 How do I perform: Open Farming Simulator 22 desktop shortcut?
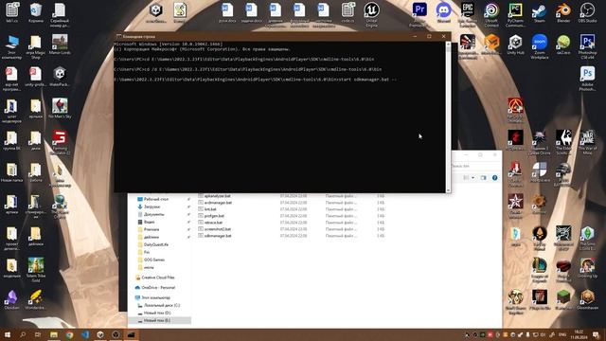click(x=60, y=142)
